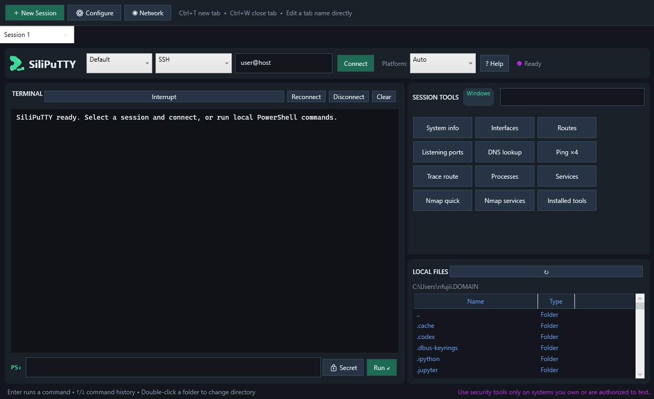The width and height of the screenshot is (654, 399).
Task: Close the Session 1 tab
Action: coord(65,35)
